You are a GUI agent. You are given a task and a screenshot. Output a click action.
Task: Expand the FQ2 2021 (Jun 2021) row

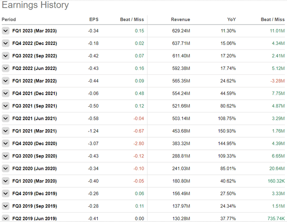tap(5, 119)
